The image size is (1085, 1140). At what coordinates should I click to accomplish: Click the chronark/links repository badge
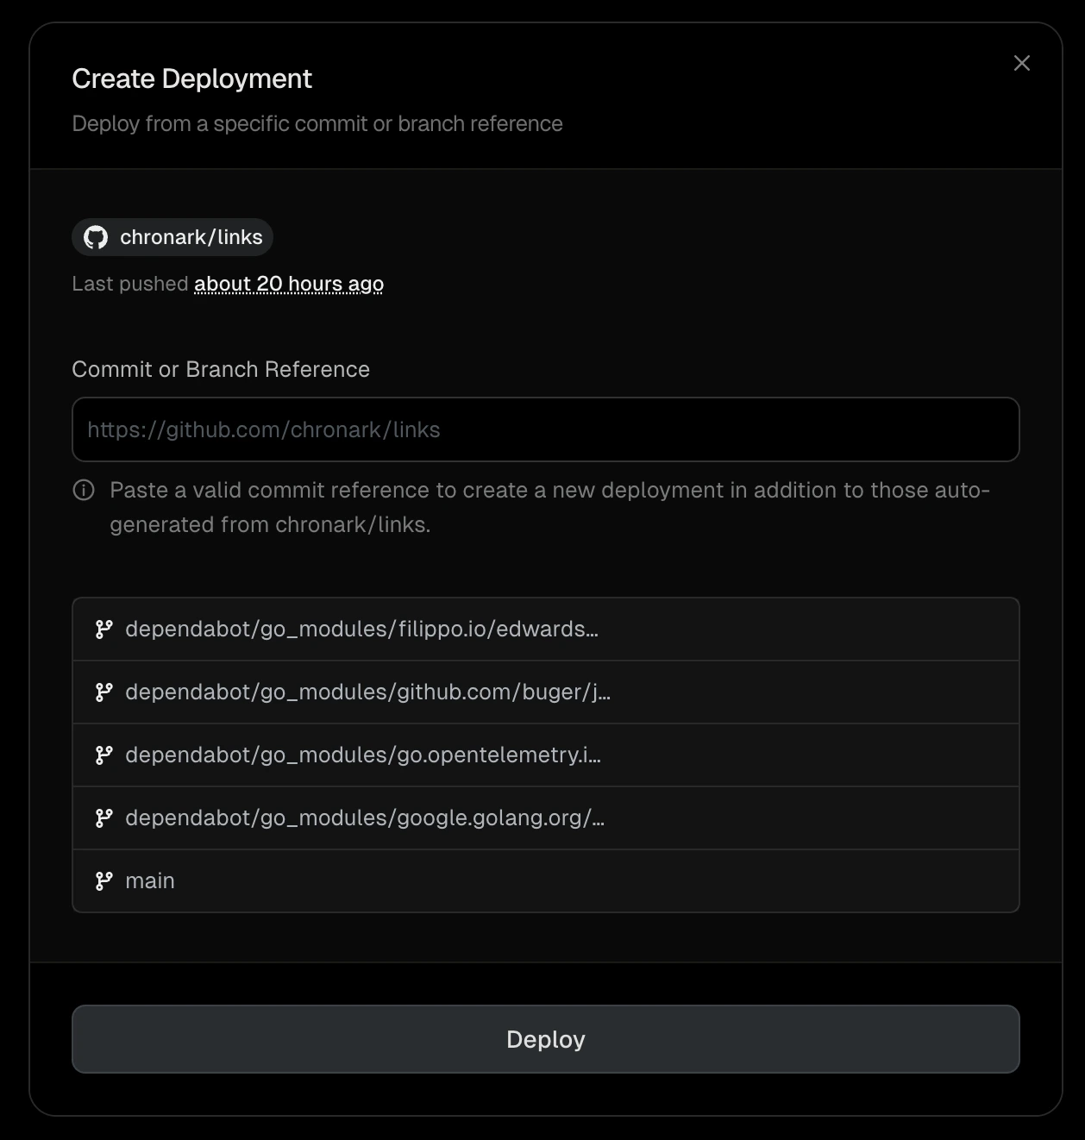pyautogui.click(x=172, y=236)
